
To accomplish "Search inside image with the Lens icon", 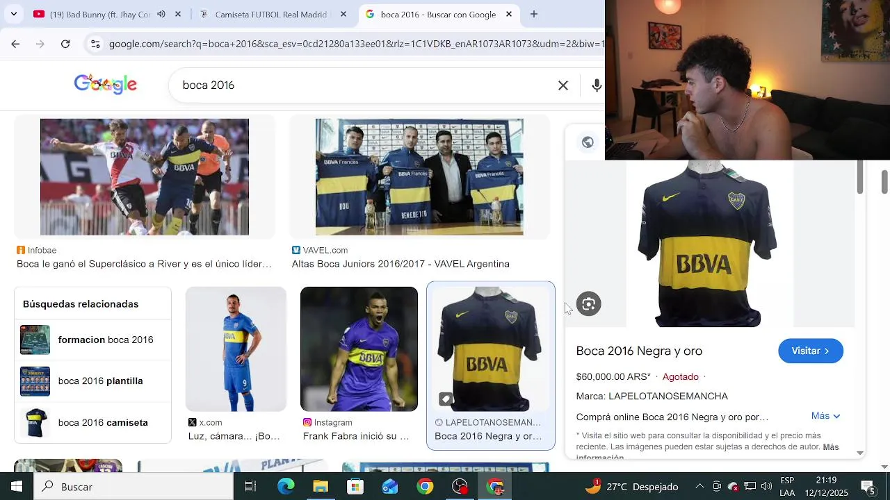I will coord(588,303).
